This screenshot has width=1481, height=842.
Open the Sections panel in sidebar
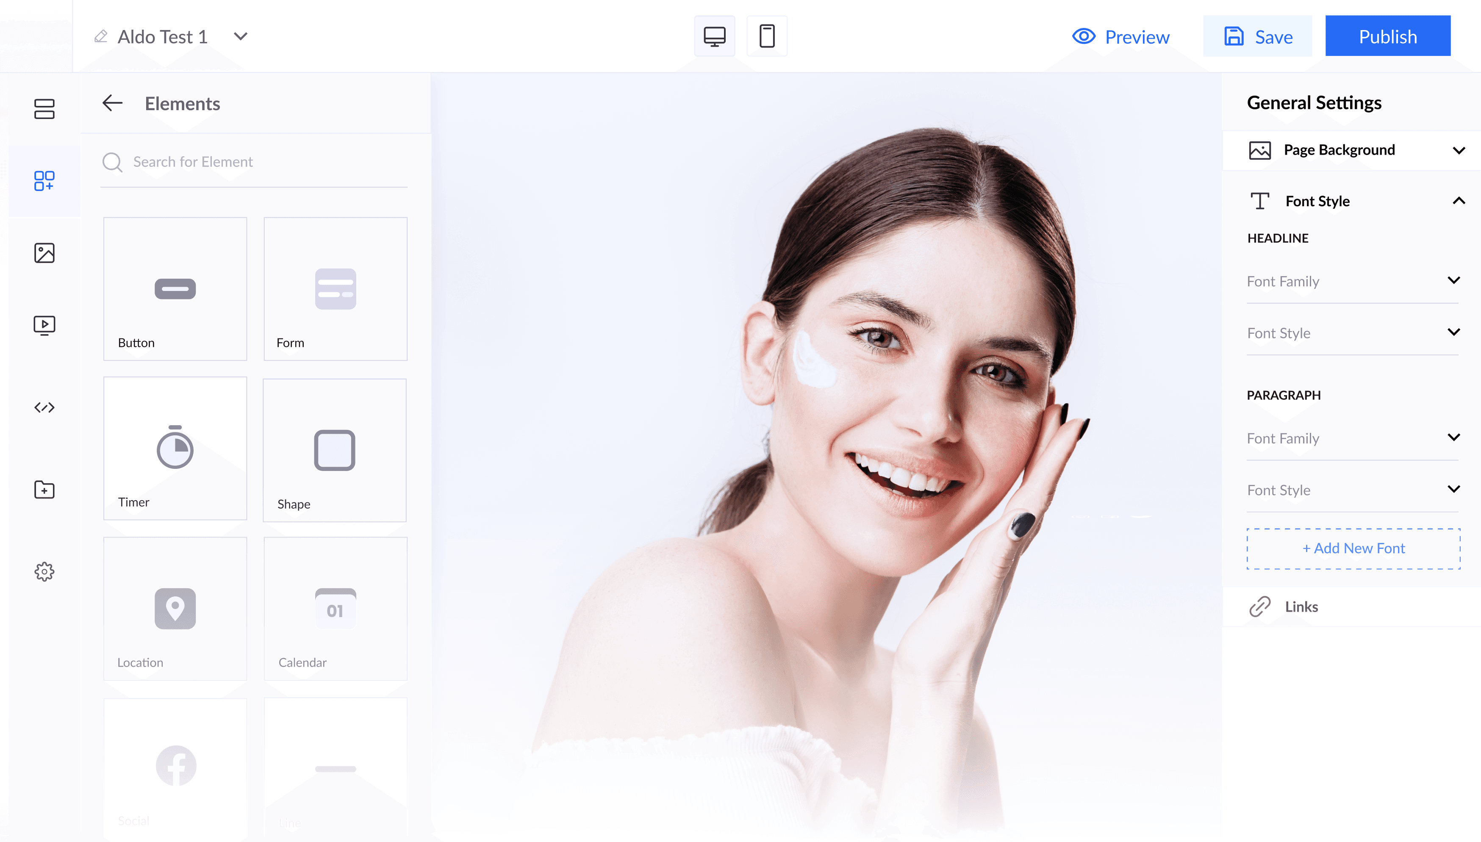(x=44, y=109)
